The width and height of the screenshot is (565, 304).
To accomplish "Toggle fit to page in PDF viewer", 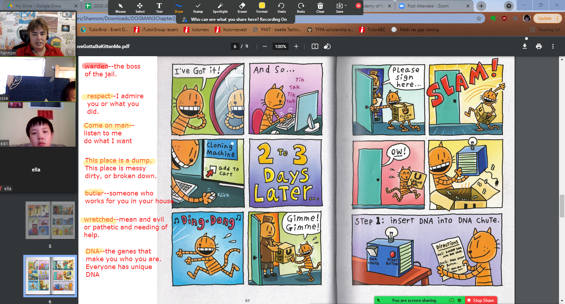I will [315, 46].
